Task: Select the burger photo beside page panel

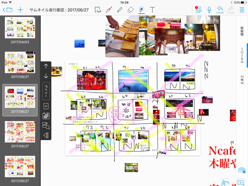Action: coord(57,72)
